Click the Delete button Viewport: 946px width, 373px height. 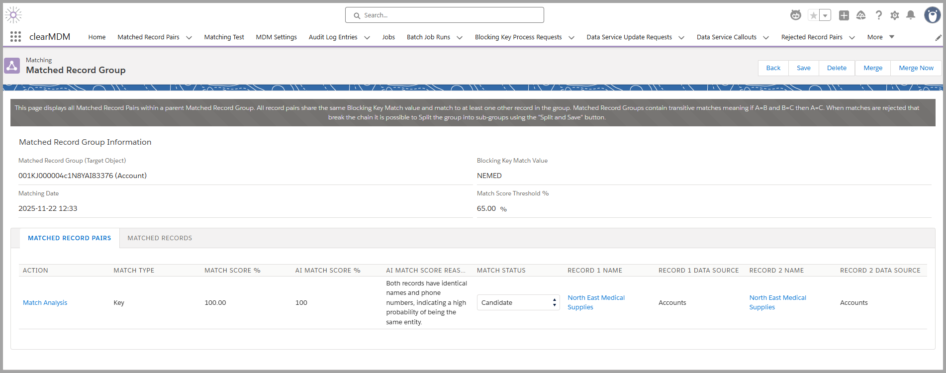tap(837, 68)
